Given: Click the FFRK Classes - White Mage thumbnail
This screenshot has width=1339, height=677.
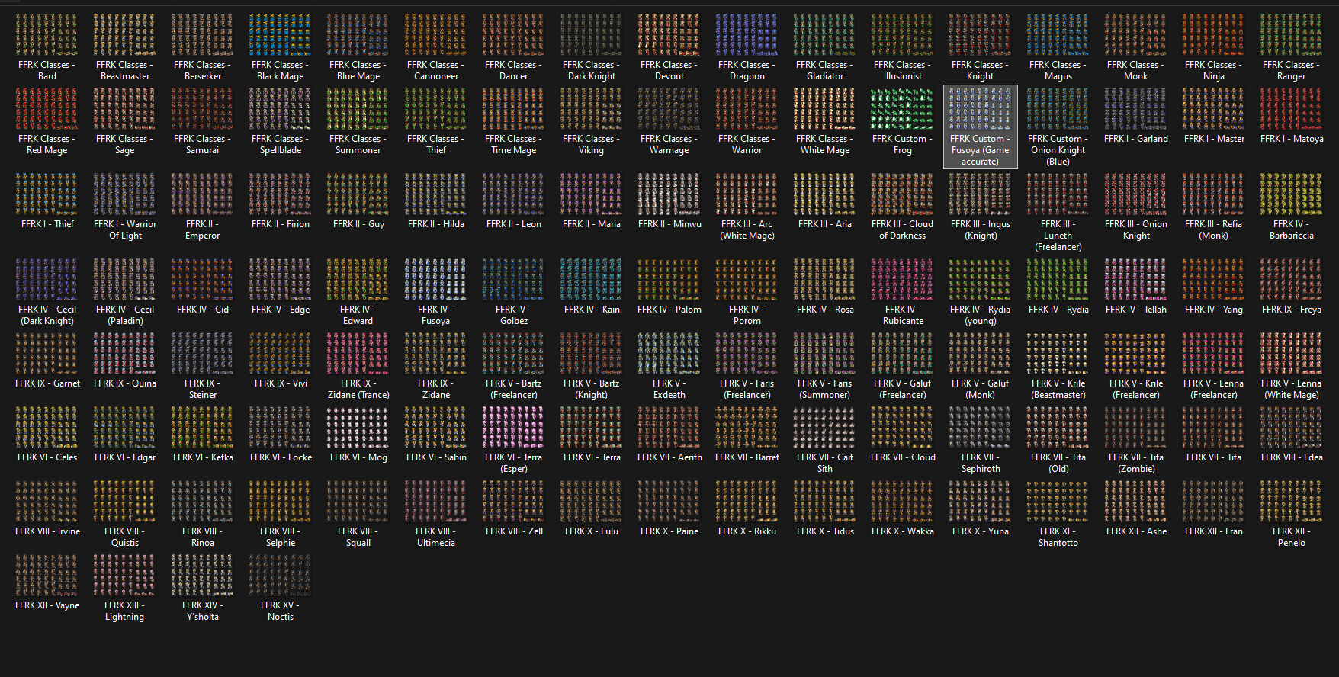Looking at the screenshot, I should tap(825, 109).
